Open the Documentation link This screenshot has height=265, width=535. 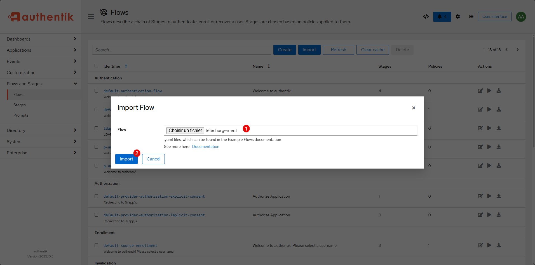(x=205, y=146)
